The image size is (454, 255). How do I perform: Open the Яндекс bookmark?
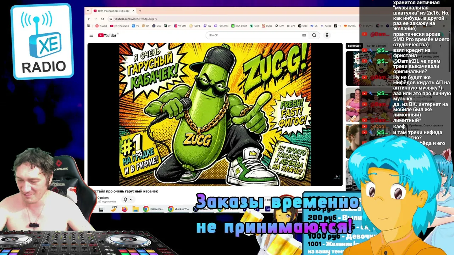pos(101,26)
